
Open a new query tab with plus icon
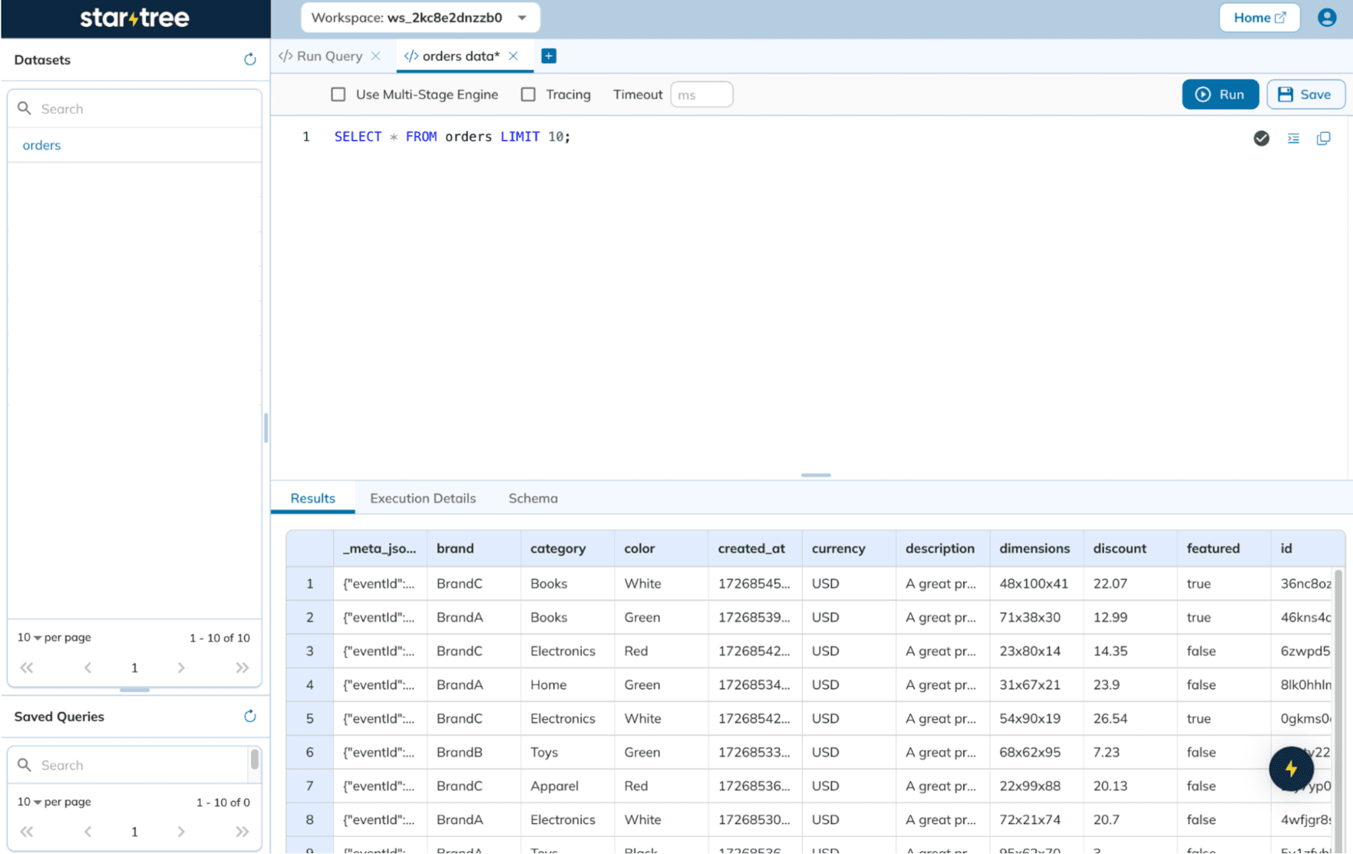[x=548, y=55]
